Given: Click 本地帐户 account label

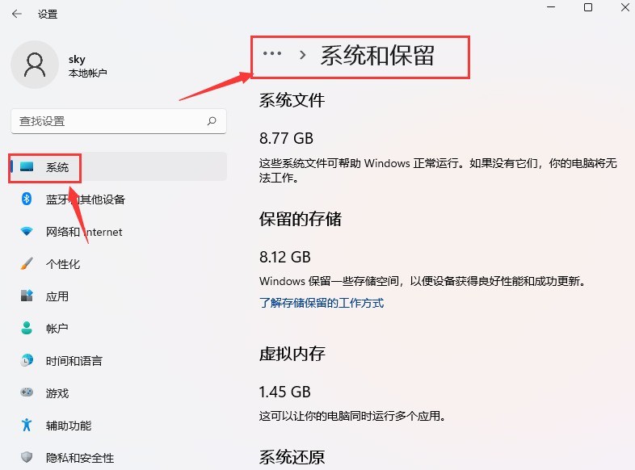Looking at the screenshot, I should [88, 73].
